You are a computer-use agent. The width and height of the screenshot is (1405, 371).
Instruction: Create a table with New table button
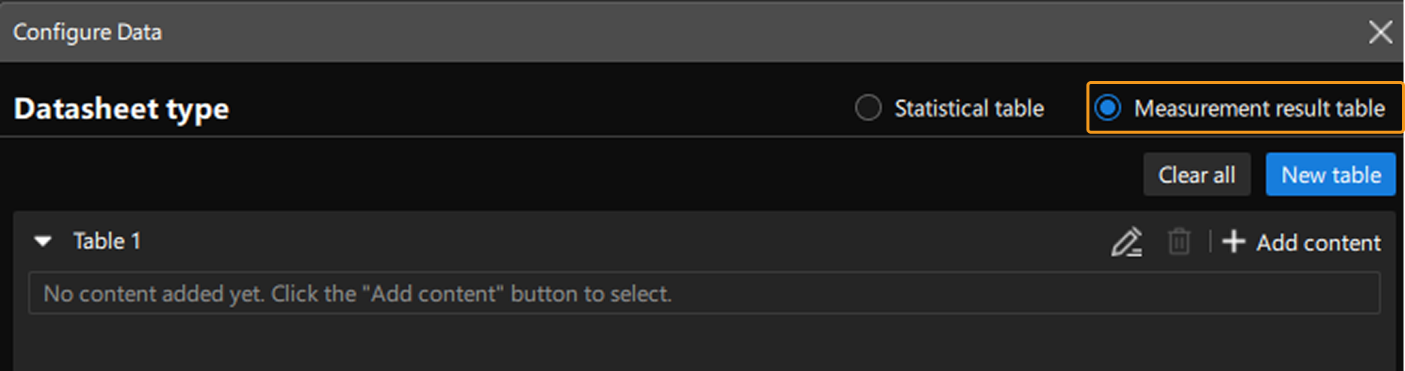pyautogui.click(x=1331, y=175)
